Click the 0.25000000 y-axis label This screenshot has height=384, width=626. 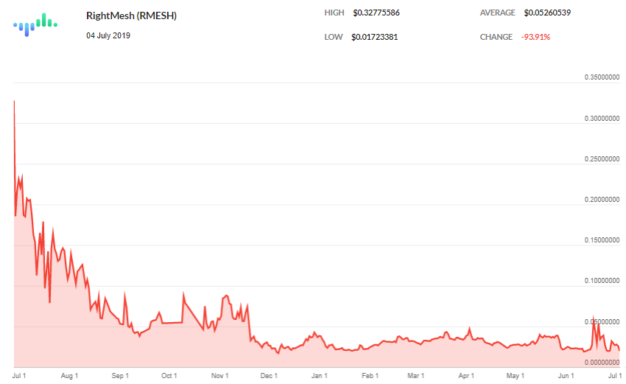(602, 159)
